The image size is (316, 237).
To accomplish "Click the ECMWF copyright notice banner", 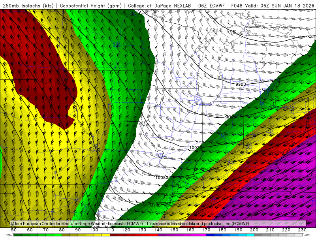I will click(158, 223).
